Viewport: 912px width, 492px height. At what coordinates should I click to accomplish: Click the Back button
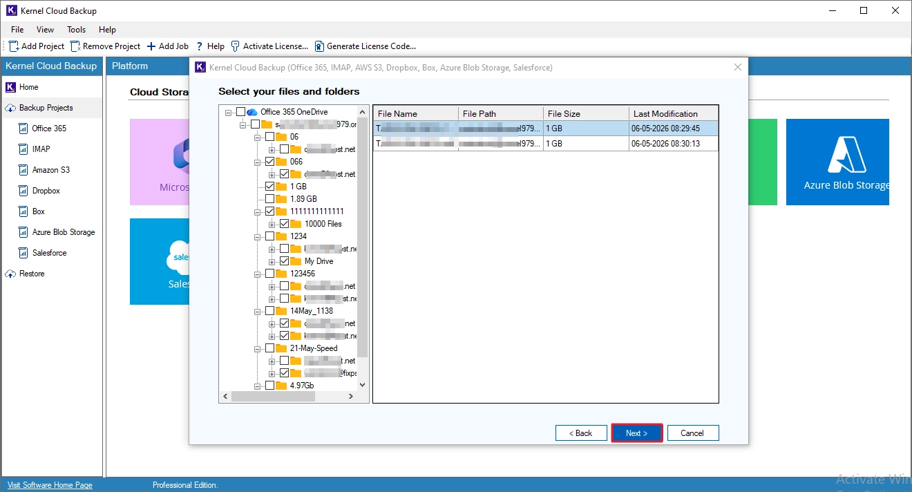click(x=580, y=433)
